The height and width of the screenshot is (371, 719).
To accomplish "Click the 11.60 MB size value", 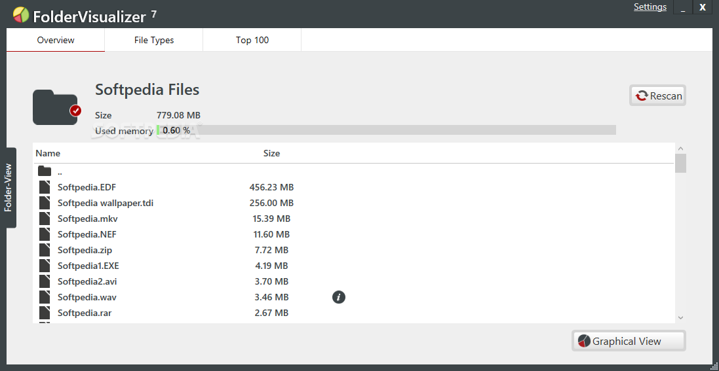I will click(x=271, y=234).
